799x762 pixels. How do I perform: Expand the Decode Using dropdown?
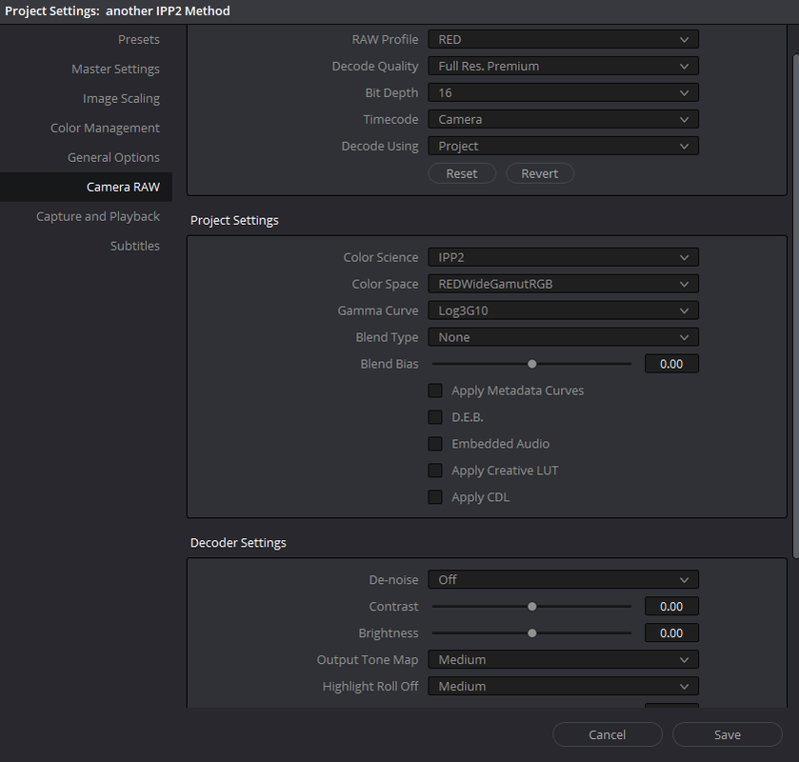[563, 147]
